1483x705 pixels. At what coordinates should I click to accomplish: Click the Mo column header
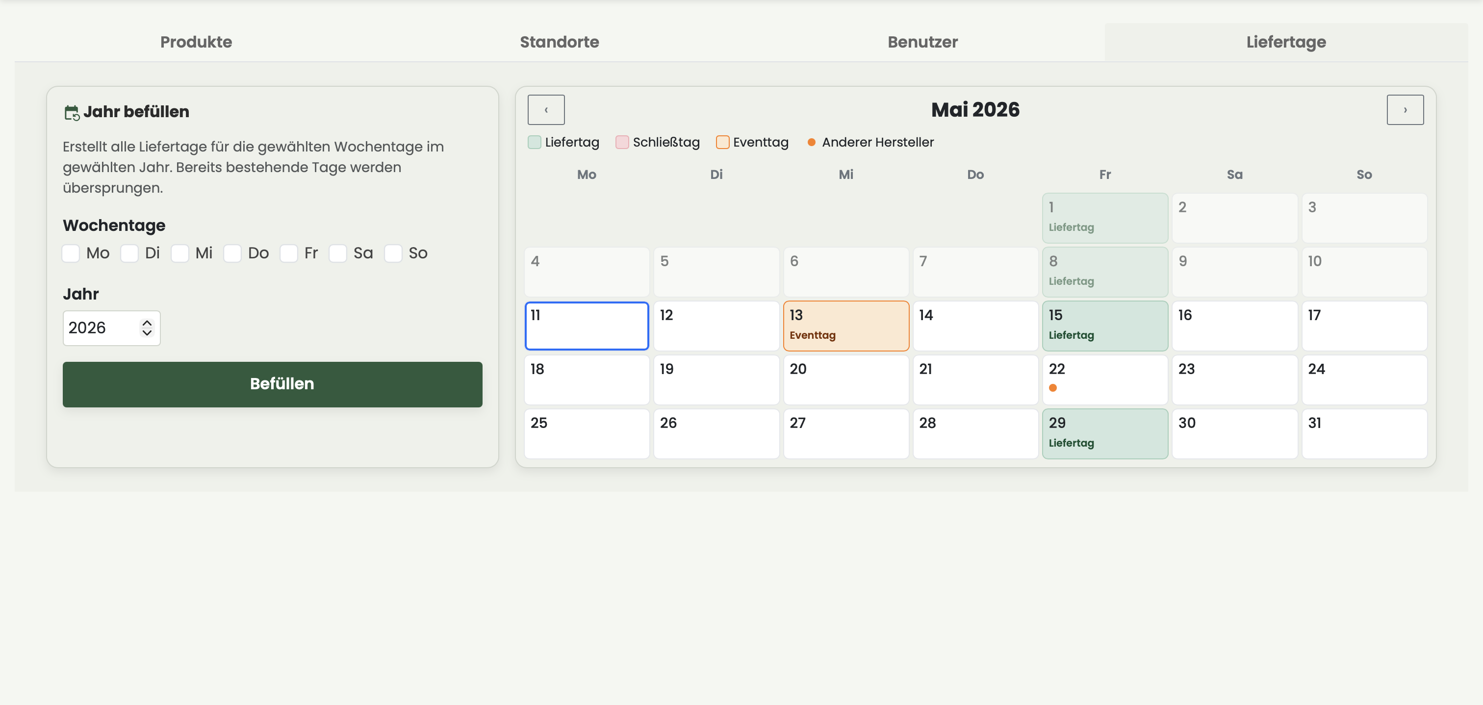point(587,175)
